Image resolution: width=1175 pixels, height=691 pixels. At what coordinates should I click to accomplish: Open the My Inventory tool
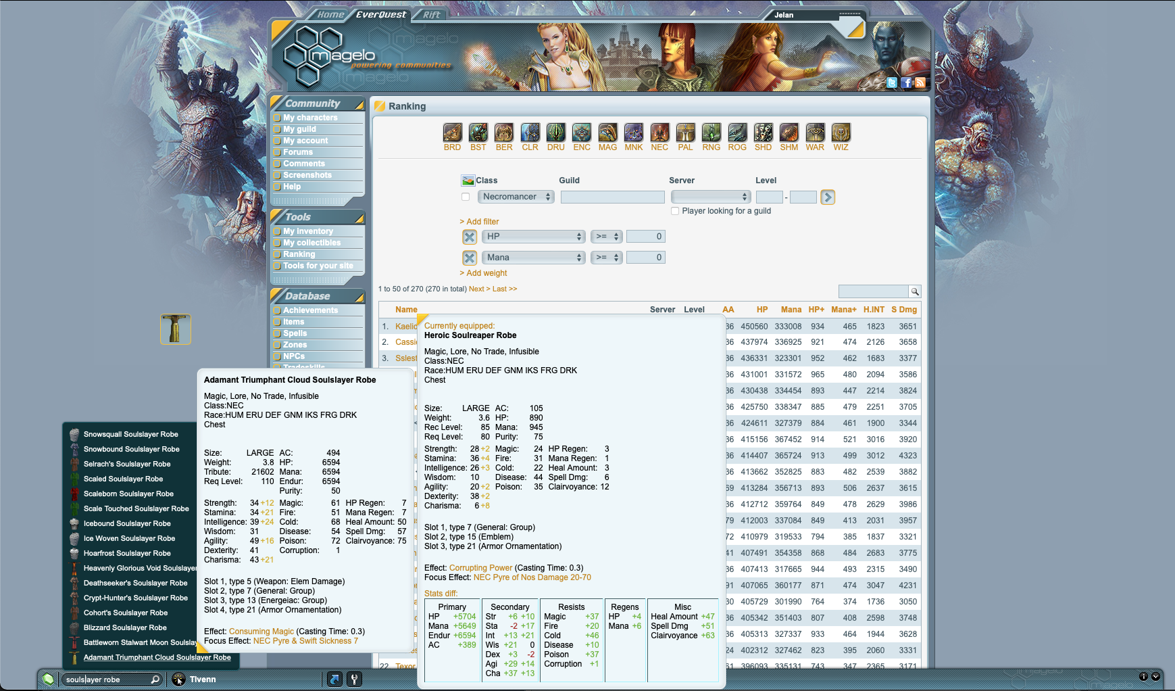[x=307, y=231]
